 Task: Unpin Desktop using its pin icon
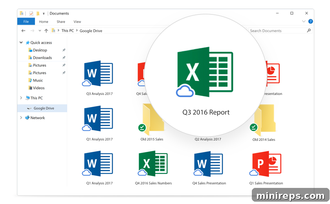tap(64, 50)
